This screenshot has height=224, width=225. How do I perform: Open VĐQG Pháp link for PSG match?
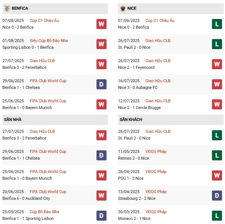pyautogui.click(x=156, y=172)
